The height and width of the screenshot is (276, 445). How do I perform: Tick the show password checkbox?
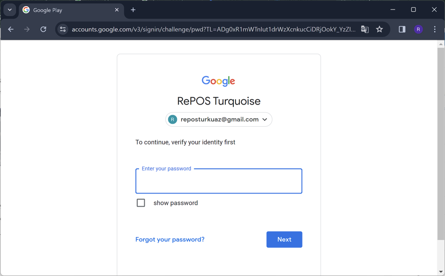click(141, 203)
